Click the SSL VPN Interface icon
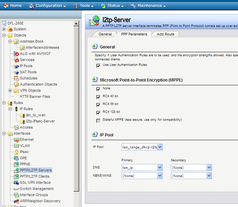Screen dimensions: 238x207 (16, 183)
